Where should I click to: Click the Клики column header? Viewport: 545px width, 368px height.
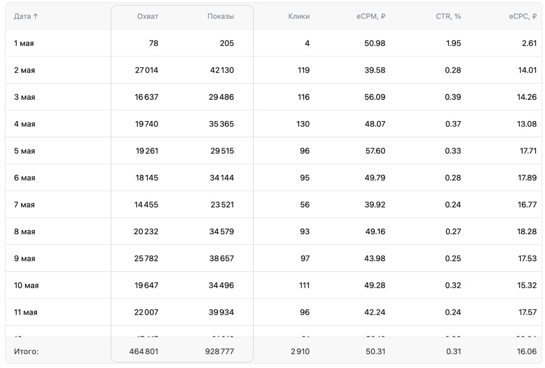[299, 16]
